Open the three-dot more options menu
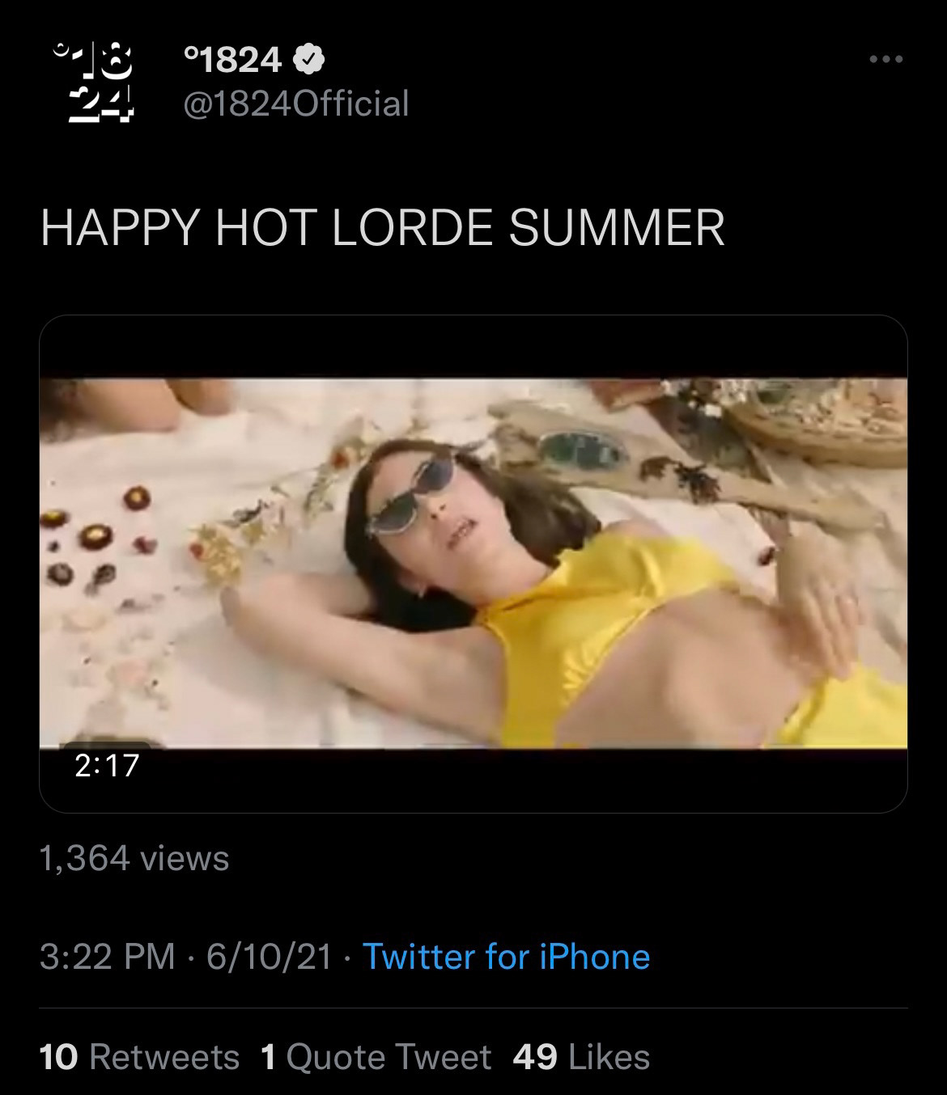This screenshot has width=947, height=1095. 885,60
